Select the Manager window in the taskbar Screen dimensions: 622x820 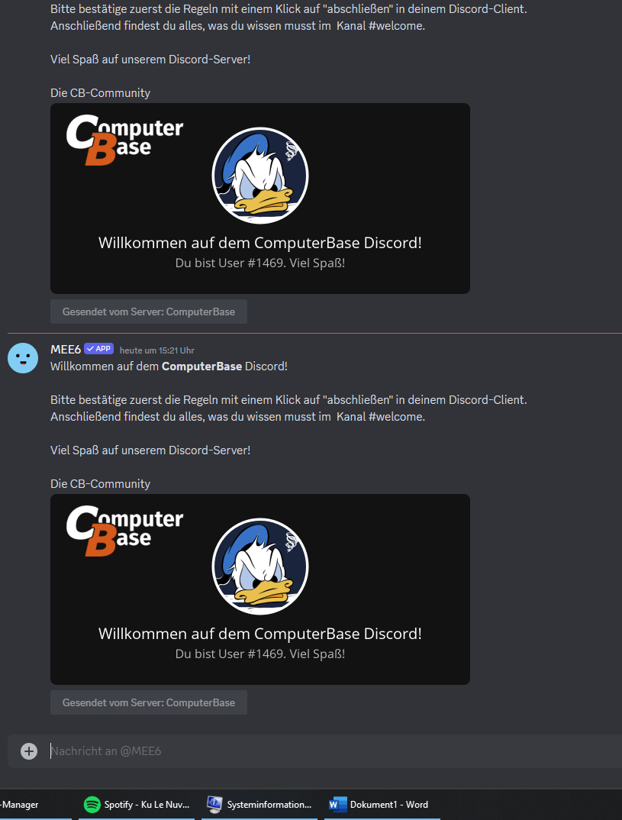36,804
